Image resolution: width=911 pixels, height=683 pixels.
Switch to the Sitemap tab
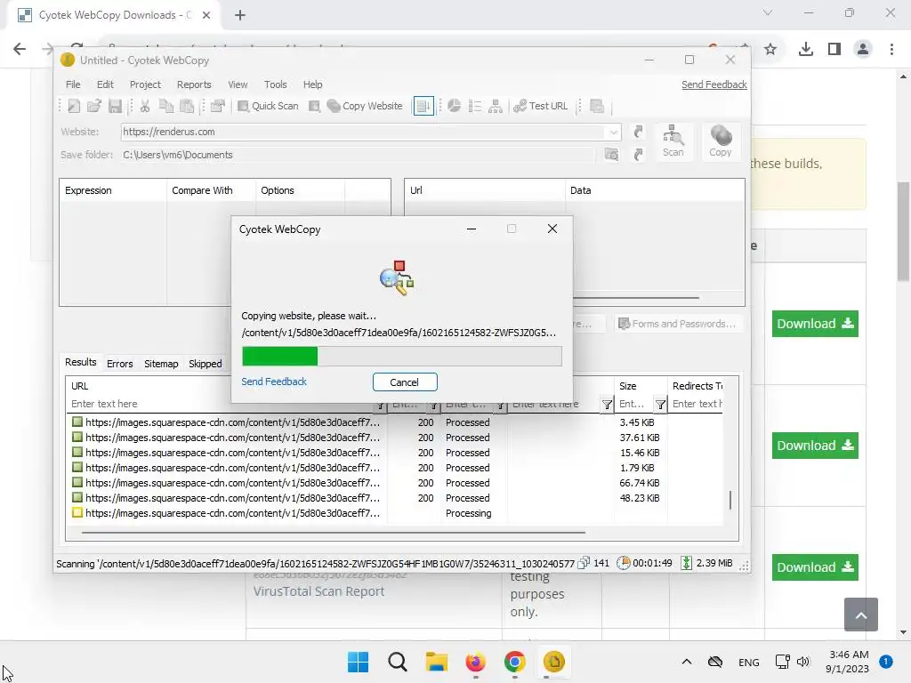pyautogui.click(x=161, y=364)
